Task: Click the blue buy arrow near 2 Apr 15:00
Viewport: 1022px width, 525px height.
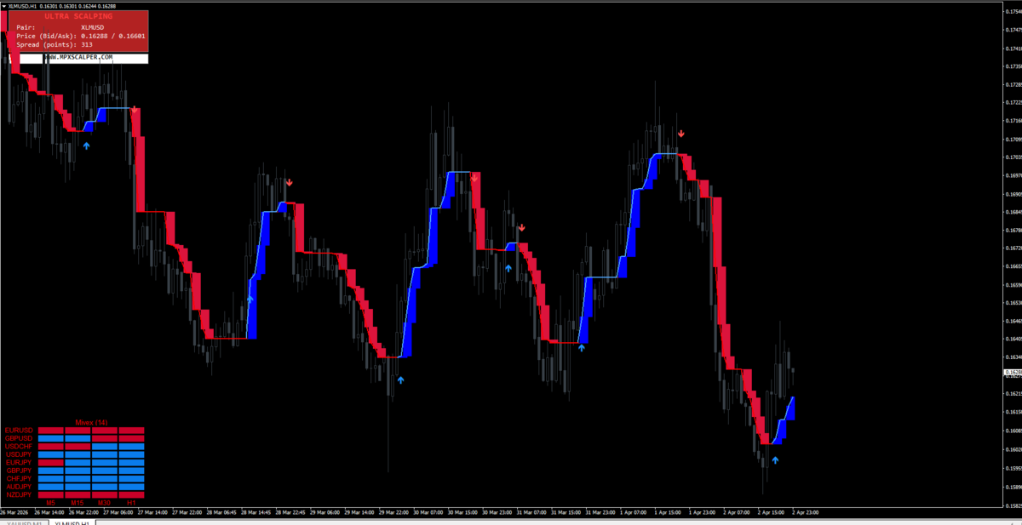Action: [x=775, y=460]
